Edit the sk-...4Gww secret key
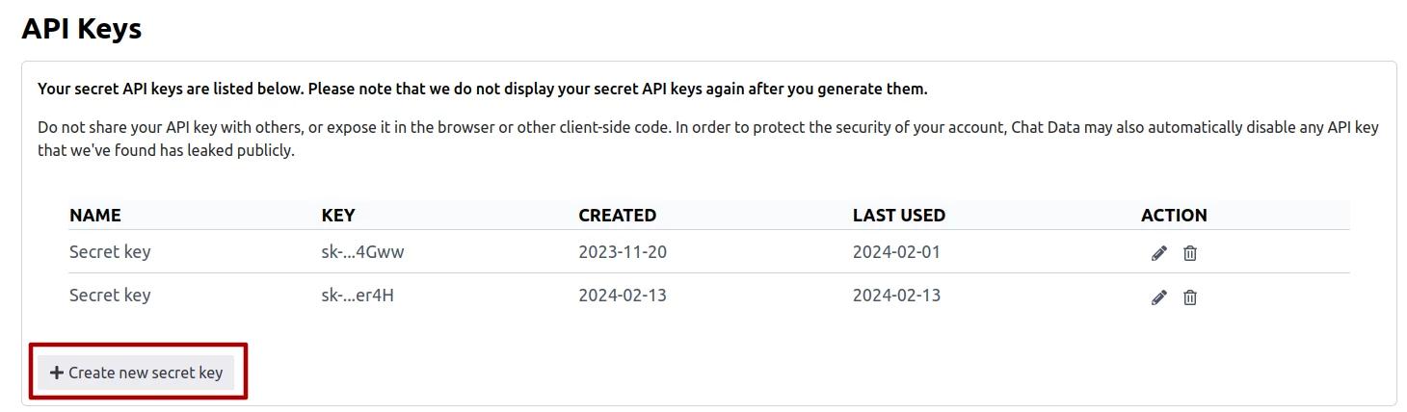The height and width of the screenshot is (412, 1407). [x=1158, y=253]
